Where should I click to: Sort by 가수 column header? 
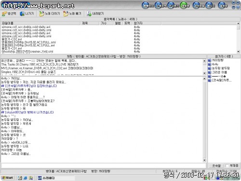107,23
